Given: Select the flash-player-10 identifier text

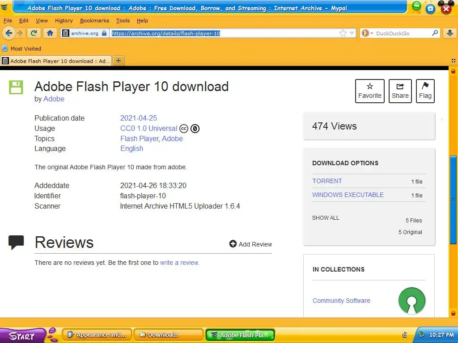Looking at the screenshot, I should point(143,196).
